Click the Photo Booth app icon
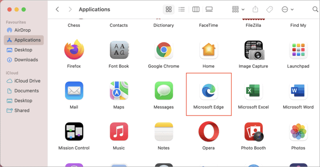 [x=254, y=131]
